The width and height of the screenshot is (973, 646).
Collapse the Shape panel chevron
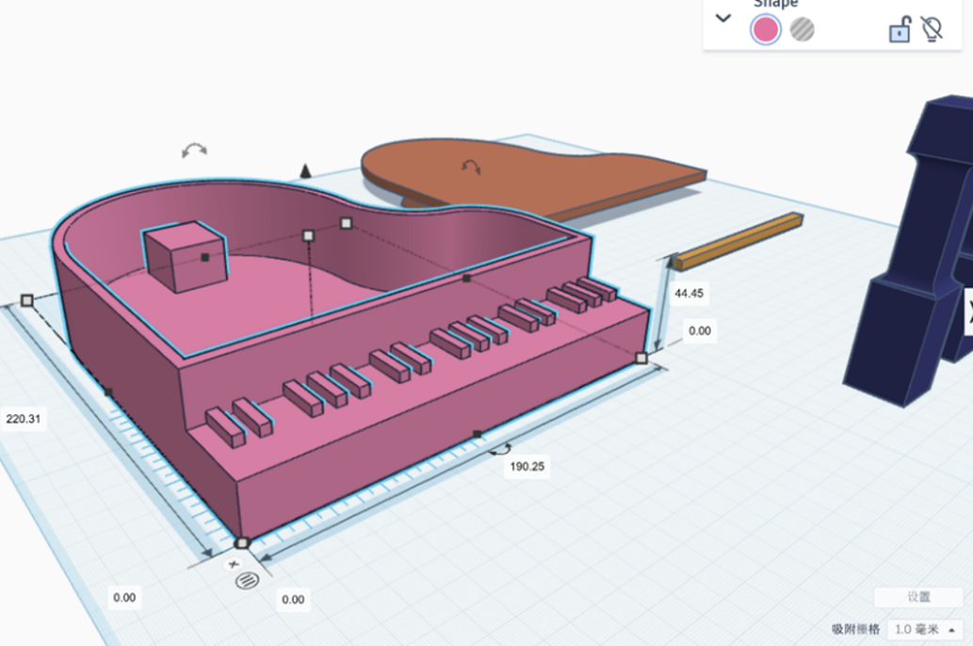point(723,18)
